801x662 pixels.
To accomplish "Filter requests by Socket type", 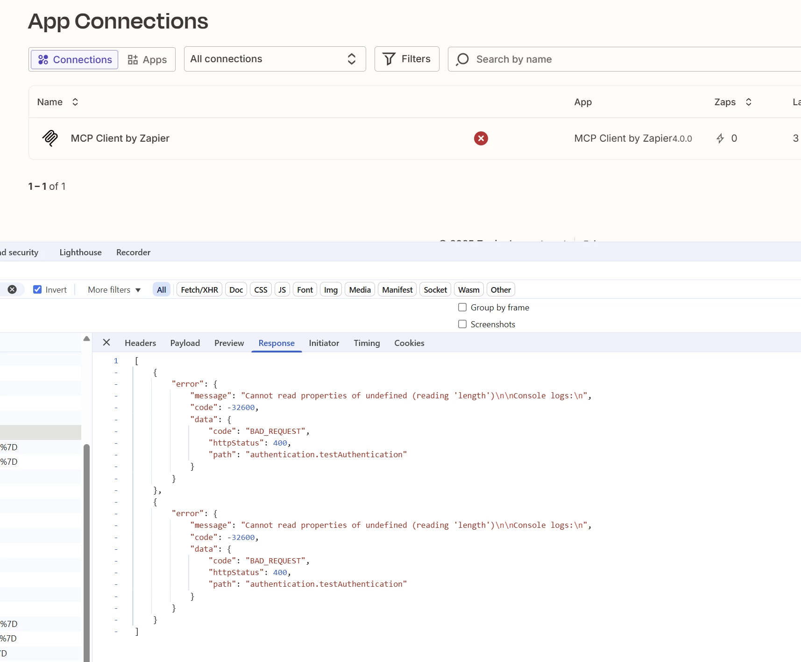I will 435,290.
